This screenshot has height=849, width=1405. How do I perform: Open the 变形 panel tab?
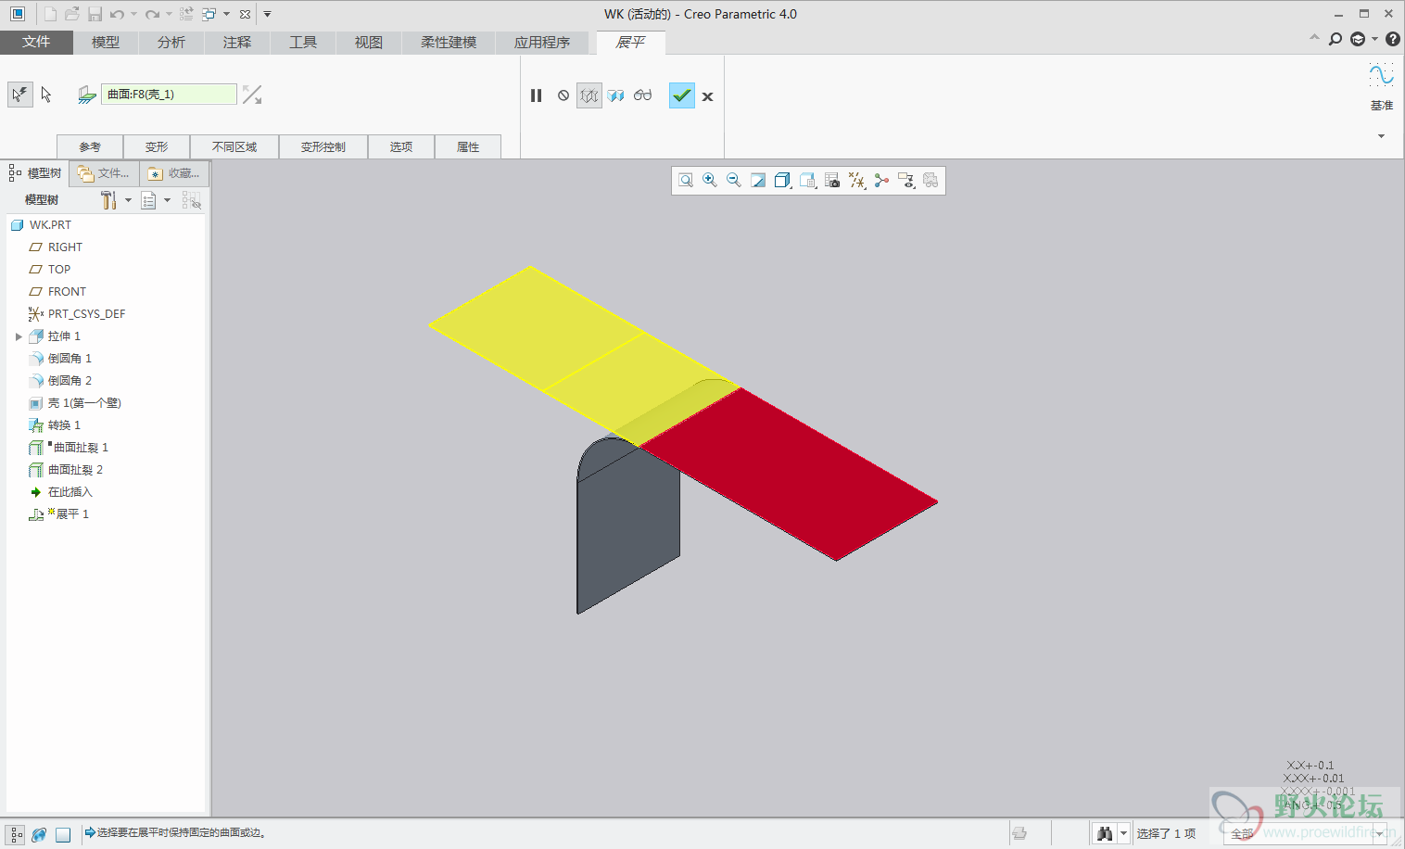coord(157,146)
